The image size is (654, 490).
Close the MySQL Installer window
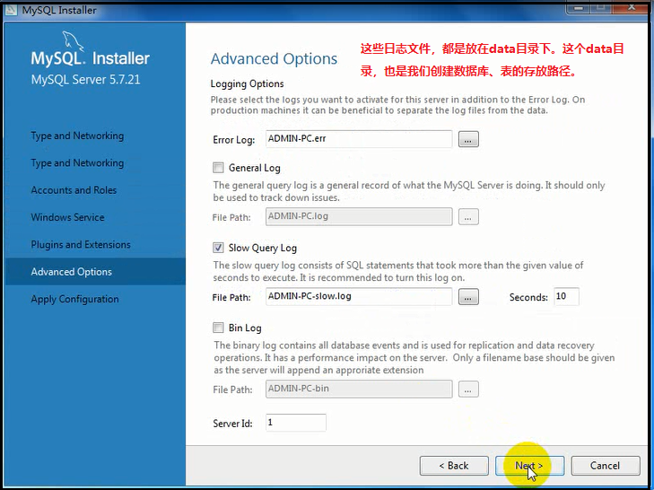[631, 7]
